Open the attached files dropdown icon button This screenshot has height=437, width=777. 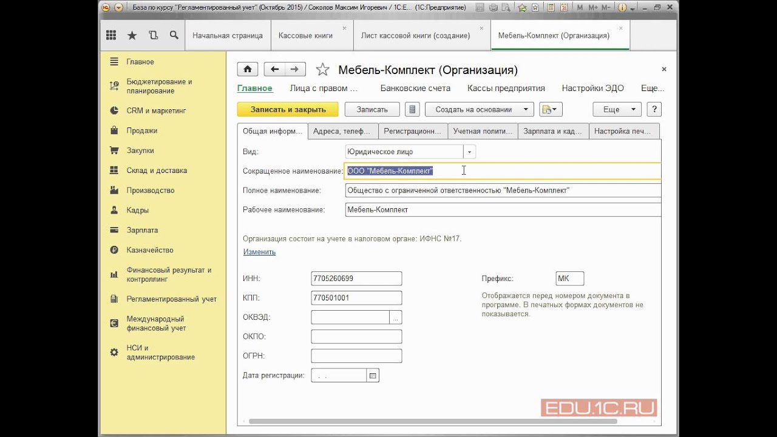[551, 109]
